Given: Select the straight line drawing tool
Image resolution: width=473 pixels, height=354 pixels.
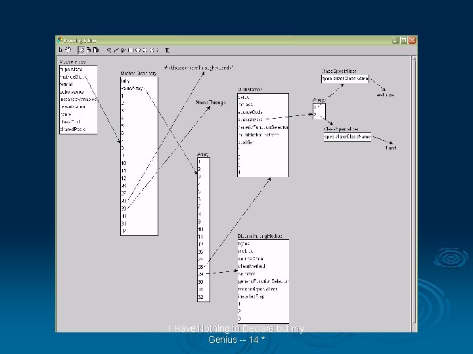Looking at the screenshot, I should [116, 50].
